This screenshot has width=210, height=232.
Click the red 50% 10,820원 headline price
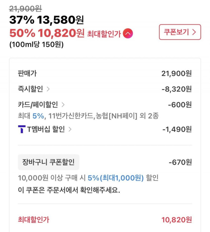(x=47, y=33)
